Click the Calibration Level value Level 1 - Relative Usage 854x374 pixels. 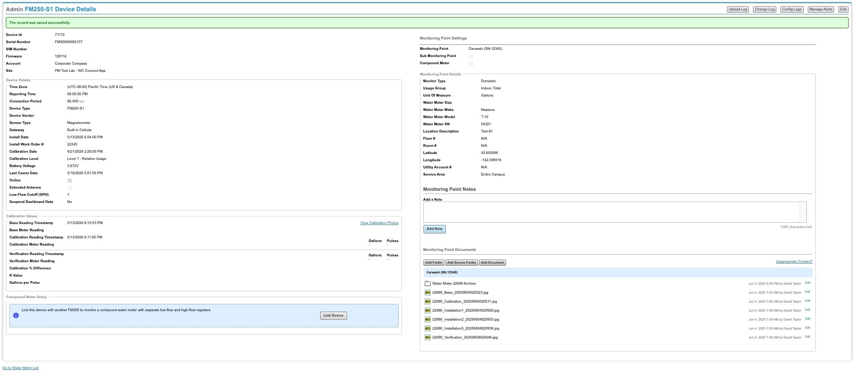click(x=87, y=159)
